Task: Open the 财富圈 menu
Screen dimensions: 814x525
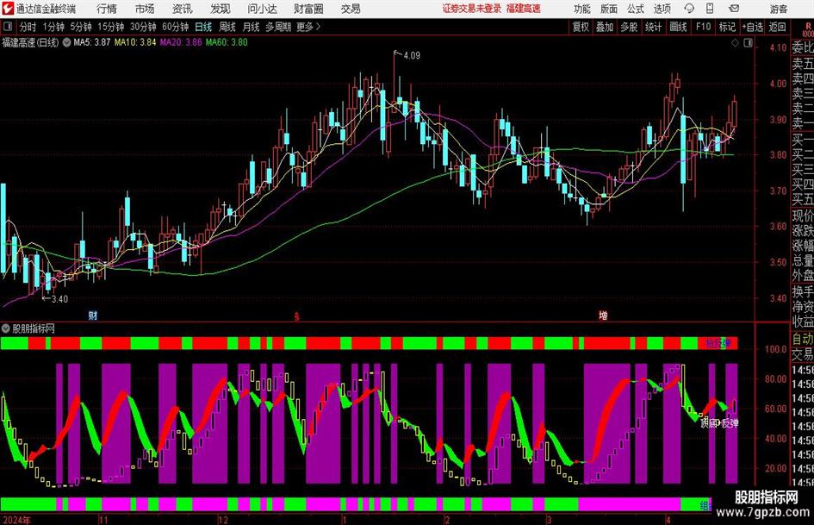Action: click(308, 9)
